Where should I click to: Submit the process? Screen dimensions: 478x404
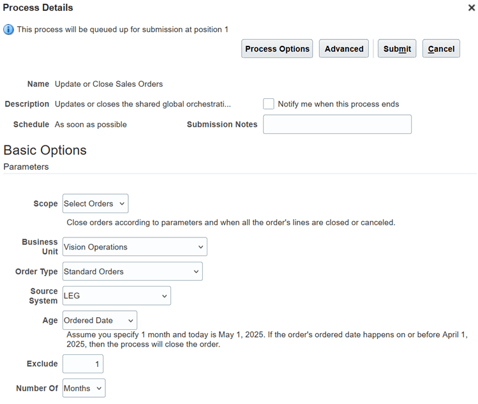(x=397, y=49)
